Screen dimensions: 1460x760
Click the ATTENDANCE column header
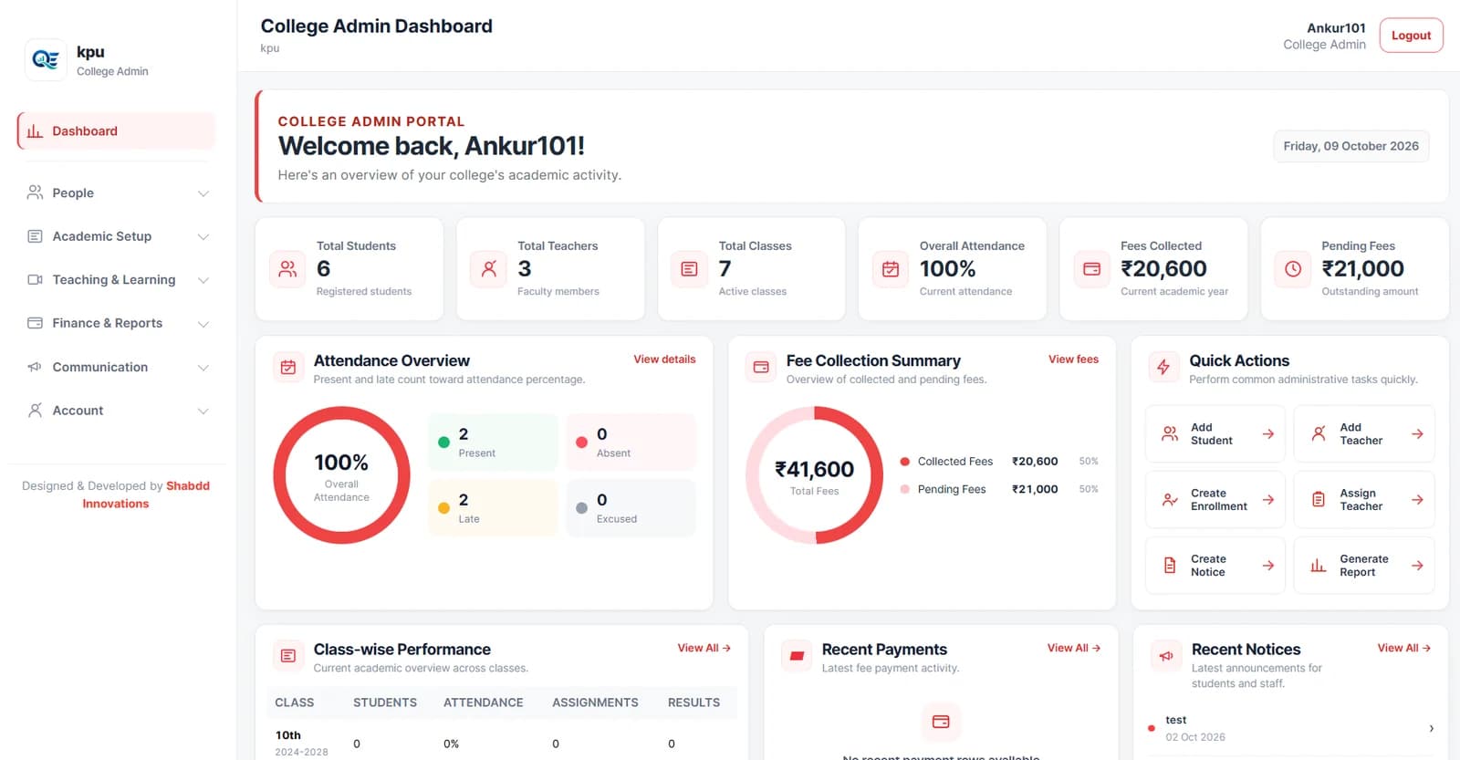pos(484,703)
